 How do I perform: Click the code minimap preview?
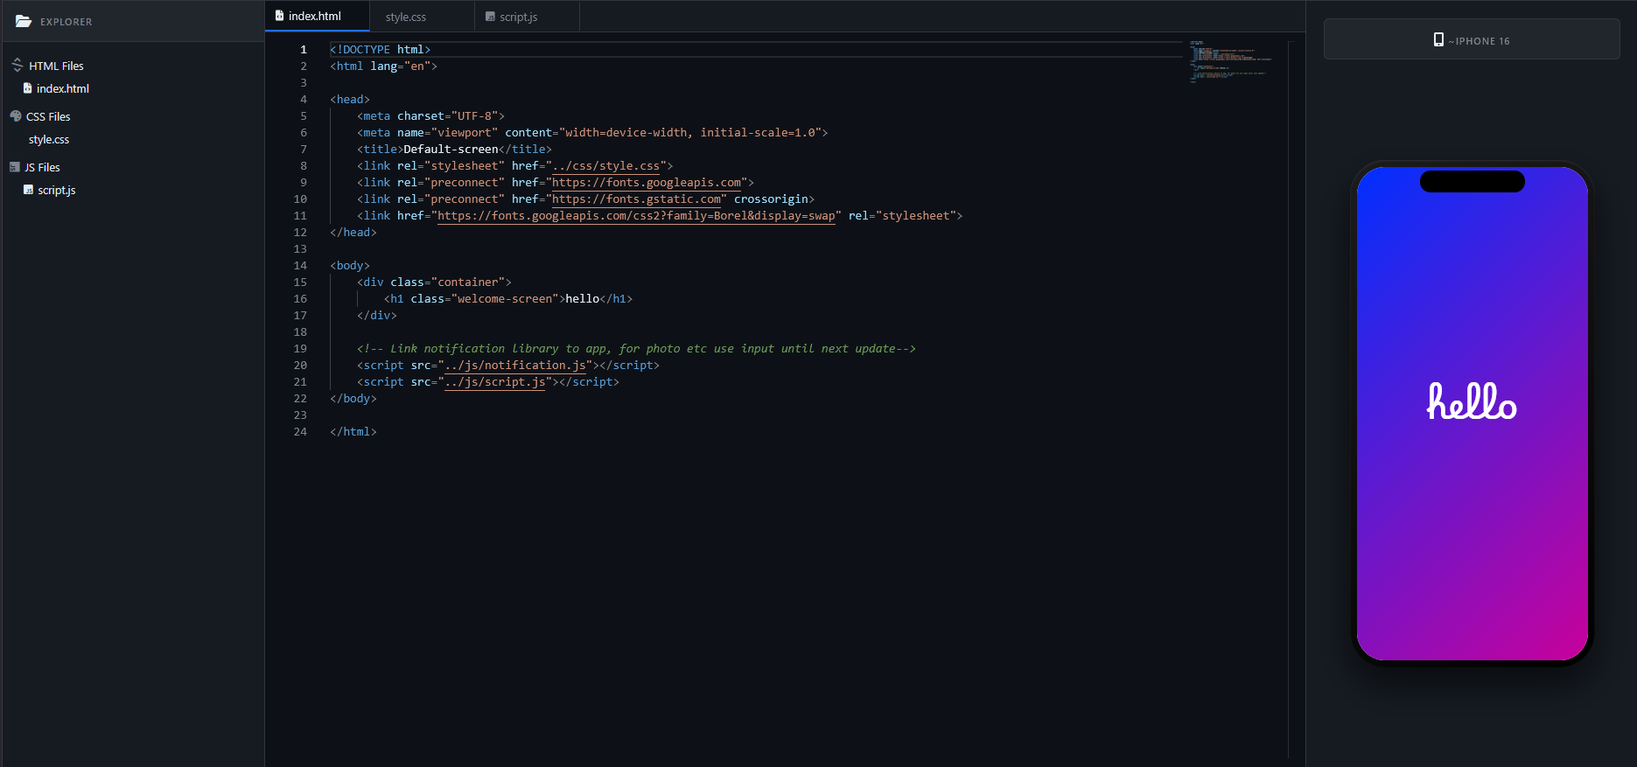pos(1230,61)
